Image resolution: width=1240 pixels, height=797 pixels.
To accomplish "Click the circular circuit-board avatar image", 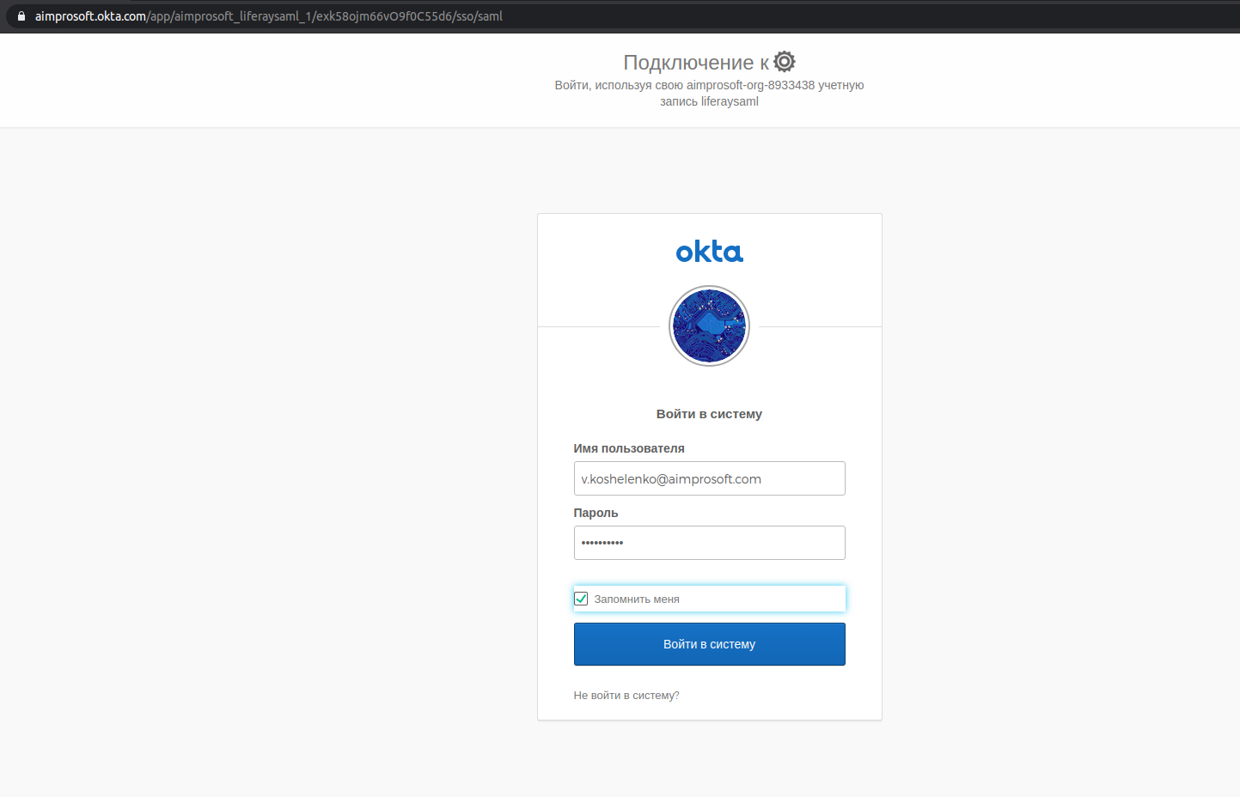I will 709,326.
